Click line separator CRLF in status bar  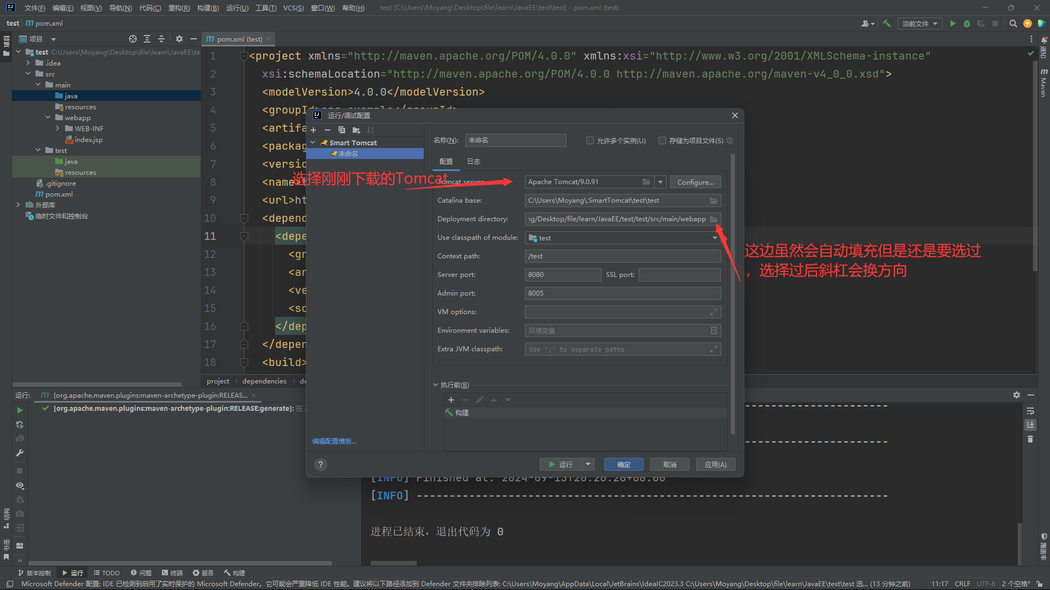point(962,583)
